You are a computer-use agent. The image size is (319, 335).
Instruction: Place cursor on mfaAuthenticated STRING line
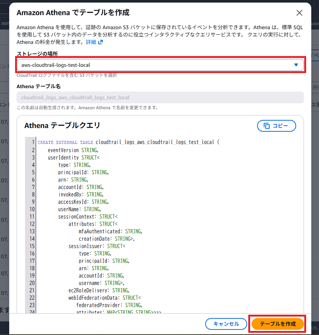pos(110,231)
